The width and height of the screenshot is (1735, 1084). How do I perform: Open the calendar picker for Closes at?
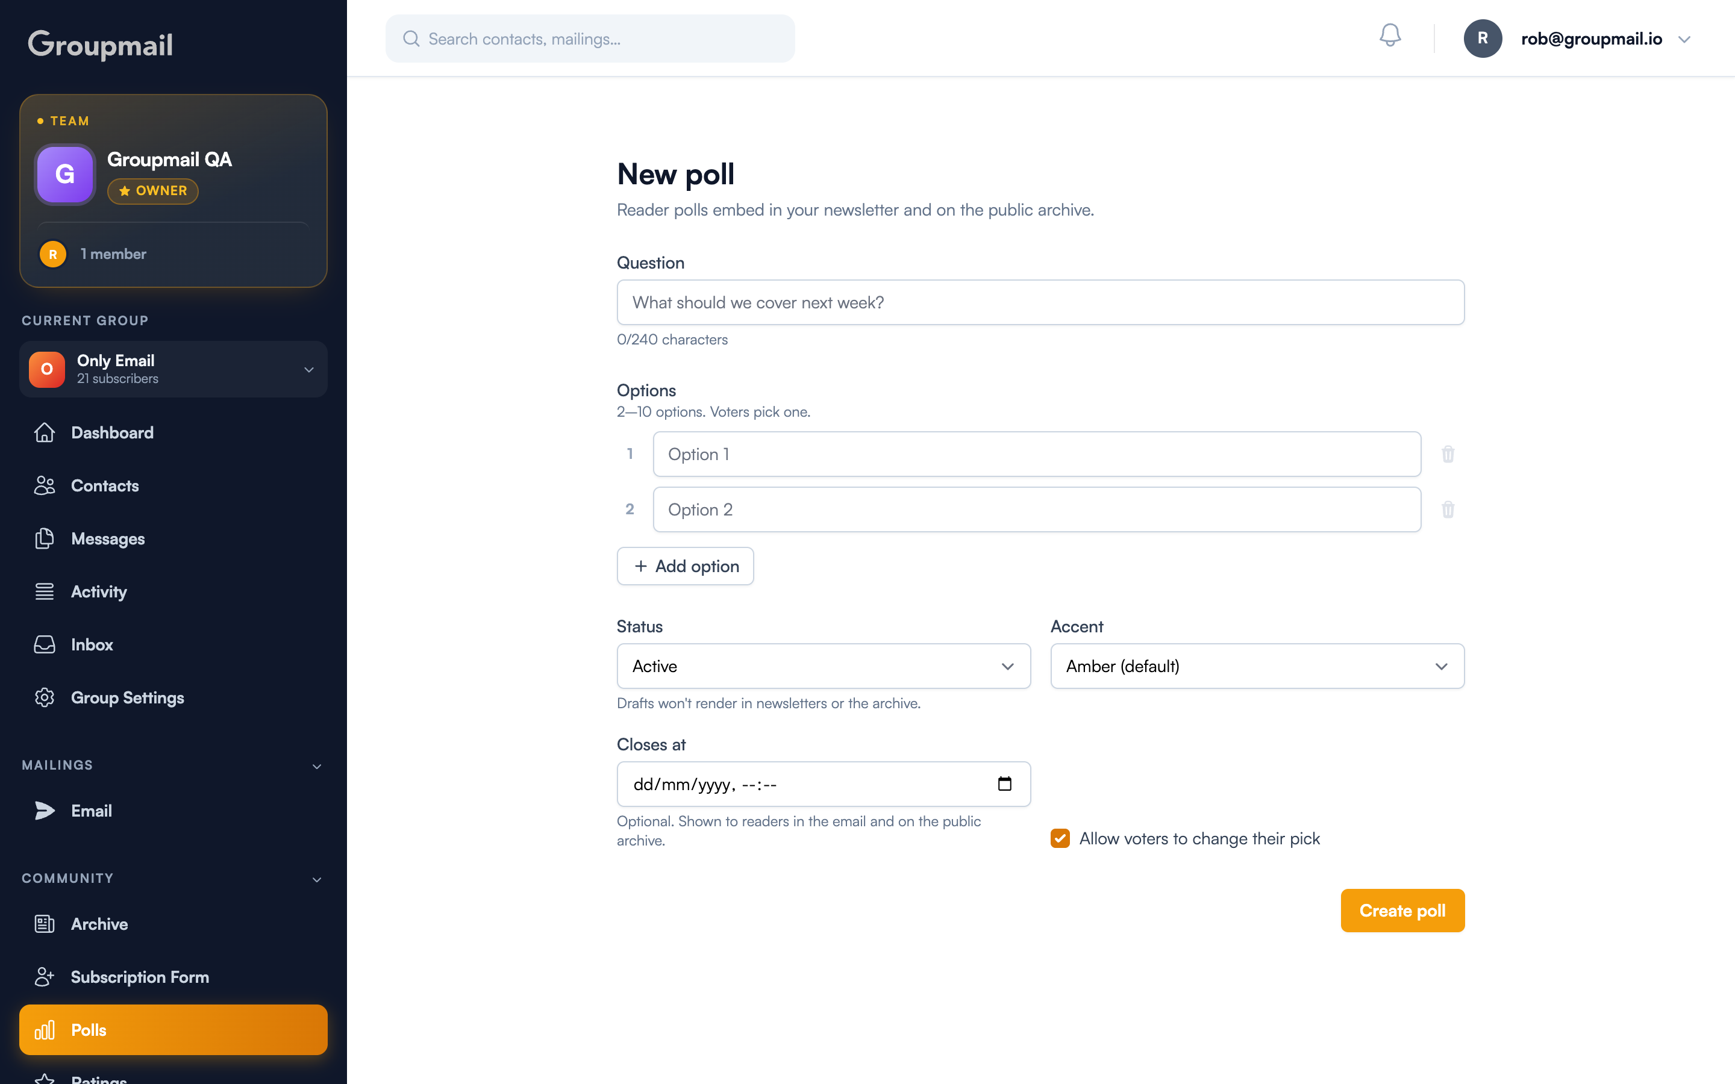pos(1004,783)
